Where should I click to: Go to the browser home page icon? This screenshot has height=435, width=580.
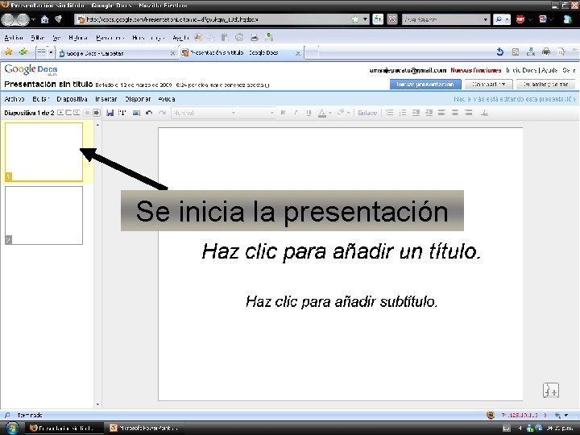point(45,19)
